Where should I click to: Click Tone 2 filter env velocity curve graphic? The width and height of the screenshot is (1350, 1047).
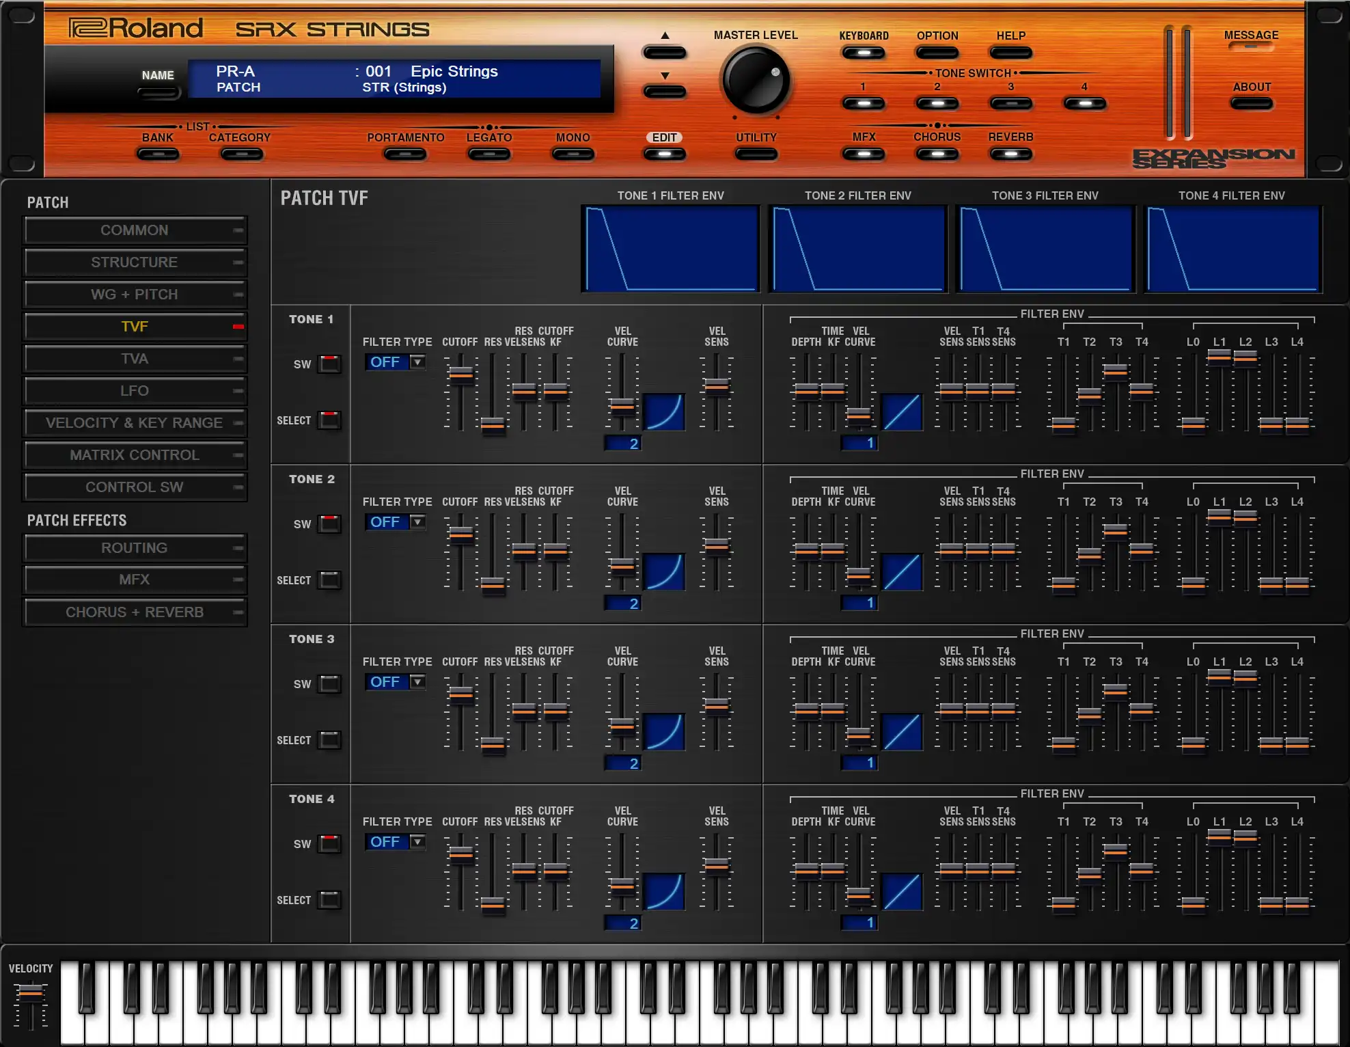pyautogui.click(x=902, y=572)
